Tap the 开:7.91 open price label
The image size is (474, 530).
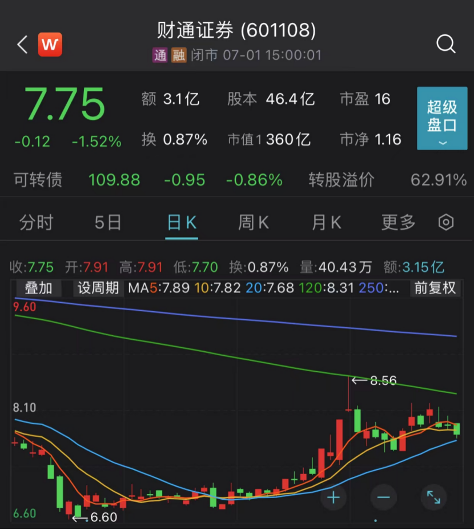tap(87, 268)
